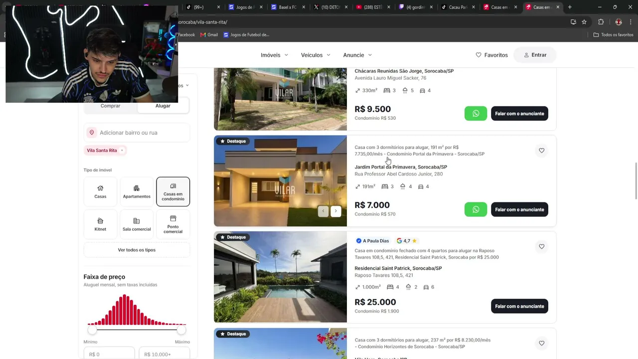This screenshot has height=359, width=638.
Task: Toggle Casas em condomínio property type
Action: tap(173, 191)
